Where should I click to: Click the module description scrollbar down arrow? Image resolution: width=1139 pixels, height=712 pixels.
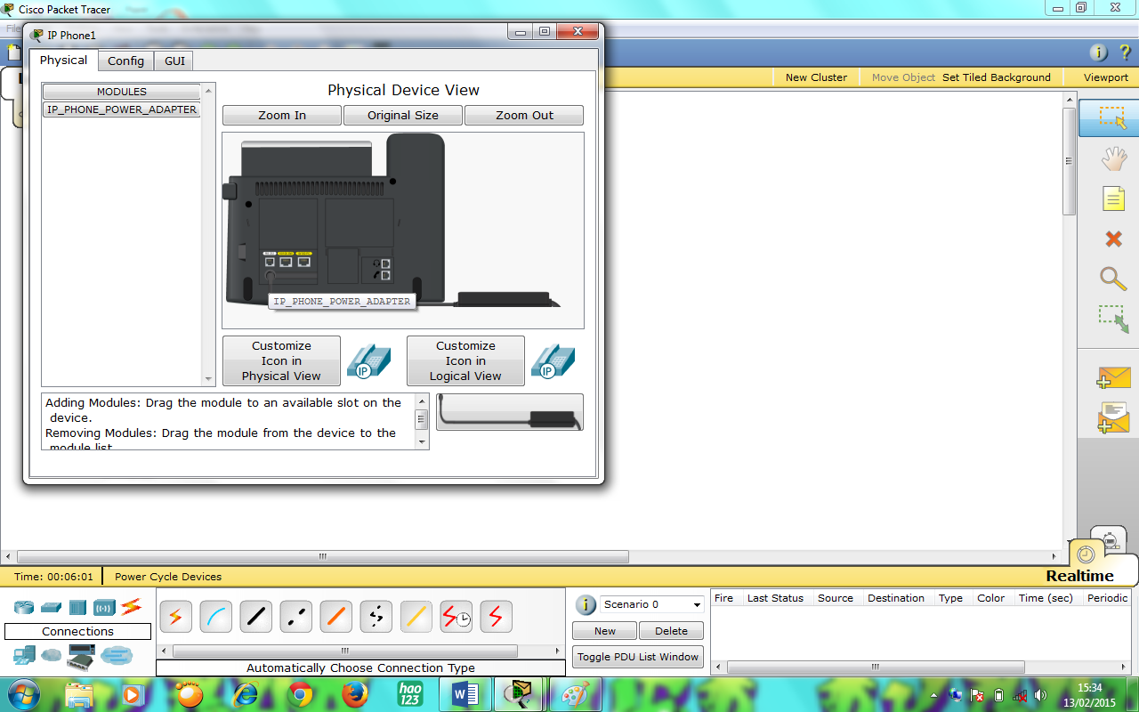click(422, 441)
